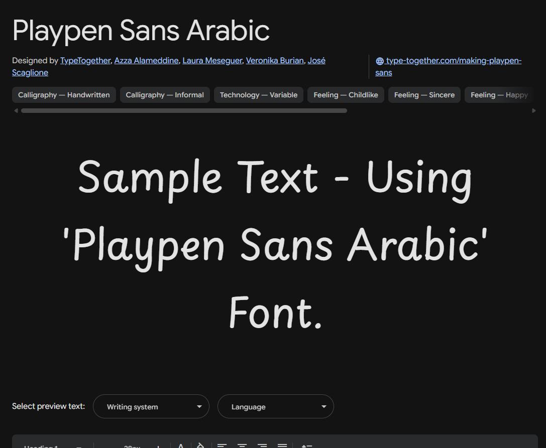546x448 pixels.
Task: Center-align the preview text
Action: point(242,445)
